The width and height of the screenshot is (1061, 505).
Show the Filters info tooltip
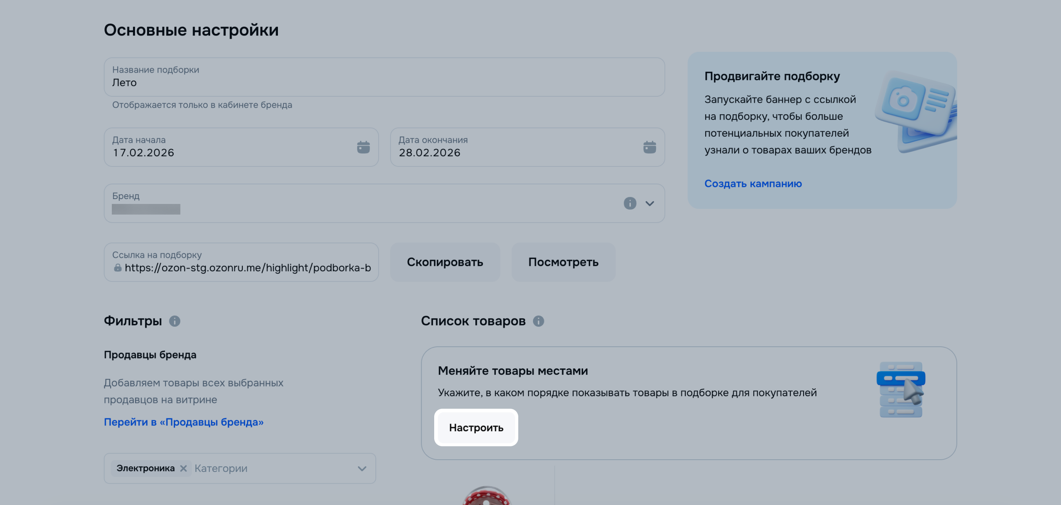[175, 321]
